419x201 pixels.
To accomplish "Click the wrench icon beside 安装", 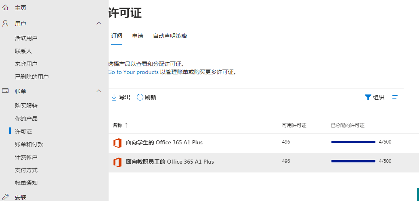I will tap(5, 197).
